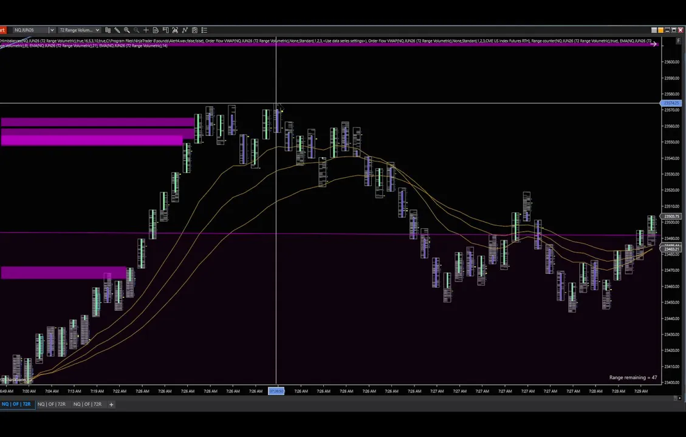Click the 7:13 AM time axis label
Image resolution: width=686 pixels, height=437 pixels.
(x=74, y=391)
